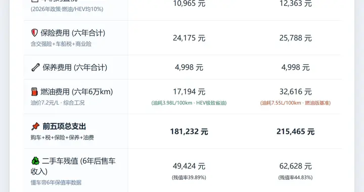
Task: Select the 保险费用 (六年合计) row label
Action: coord(73,33)
